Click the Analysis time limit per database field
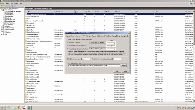The height and width of the screenshot is (110, 195). coord(116,59)
